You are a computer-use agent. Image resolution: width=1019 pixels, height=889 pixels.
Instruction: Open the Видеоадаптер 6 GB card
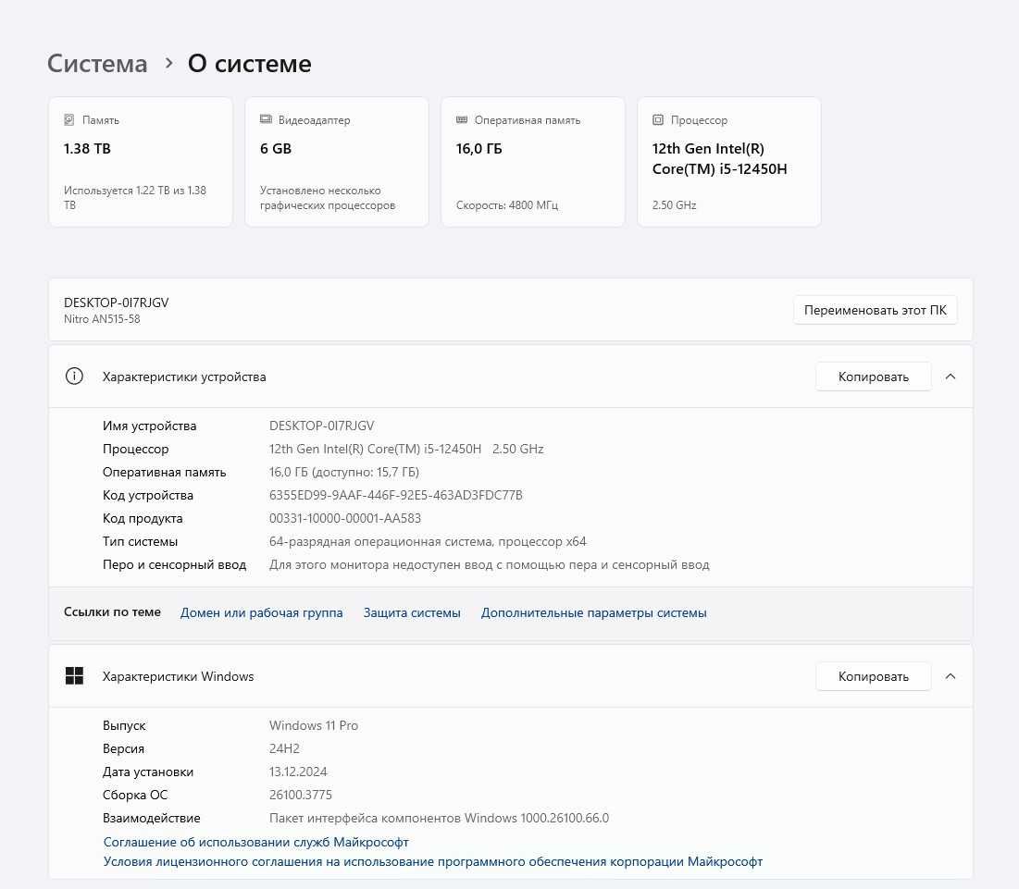click(x=337, y=162)
